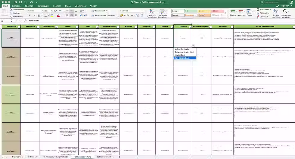
Task: Open Standard number format dropdown
Action: (143, 11)
